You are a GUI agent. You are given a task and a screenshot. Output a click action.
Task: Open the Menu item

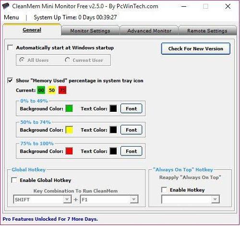pos(12,17)
